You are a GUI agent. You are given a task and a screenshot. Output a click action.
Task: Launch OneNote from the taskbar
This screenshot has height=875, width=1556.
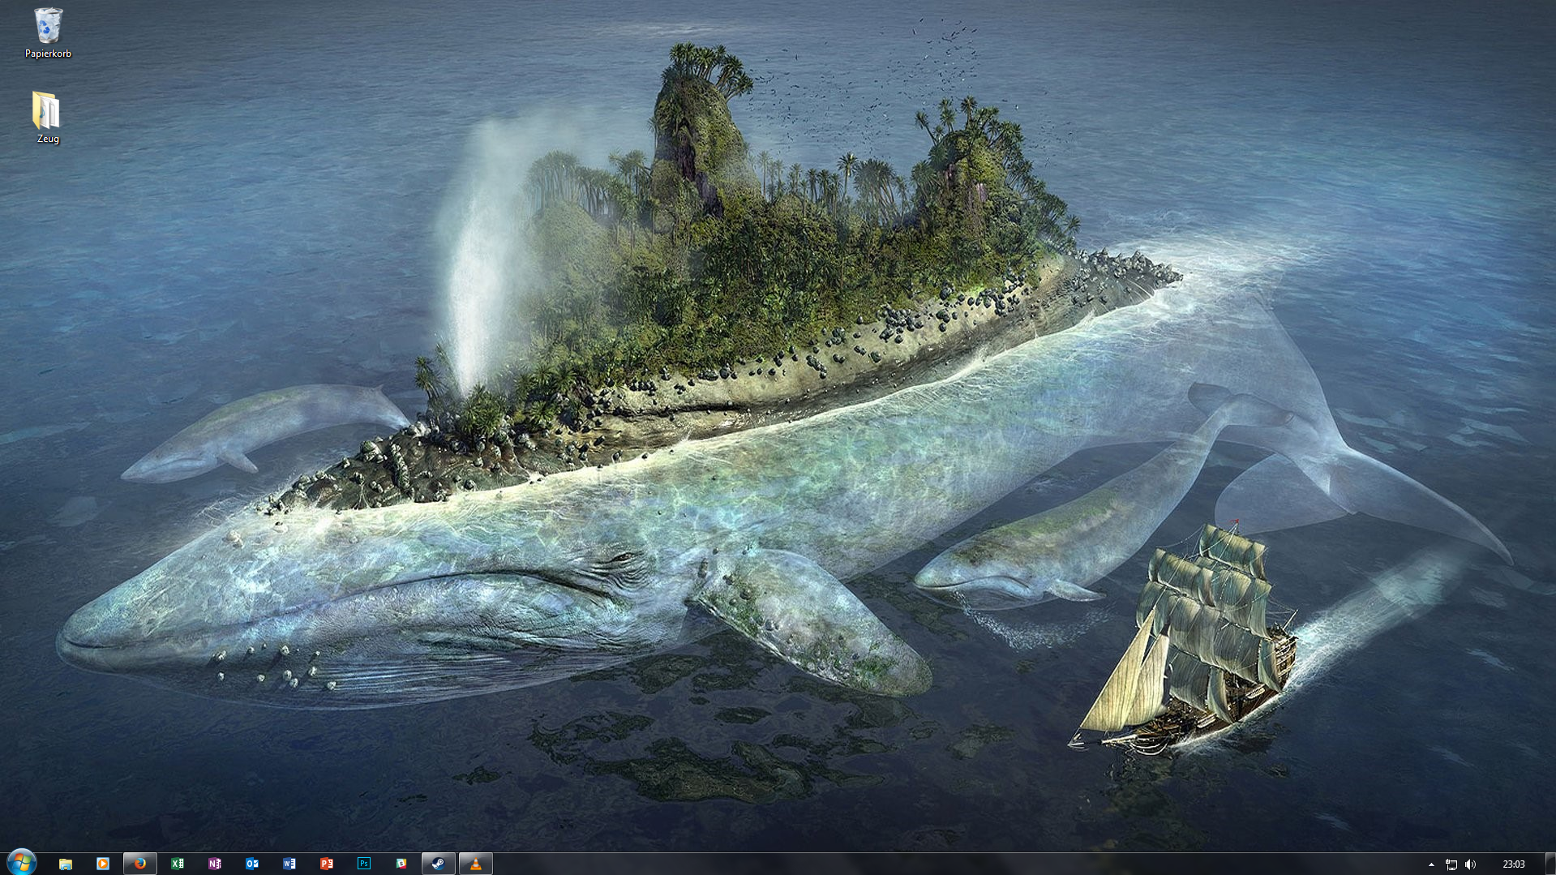[215, 864]
